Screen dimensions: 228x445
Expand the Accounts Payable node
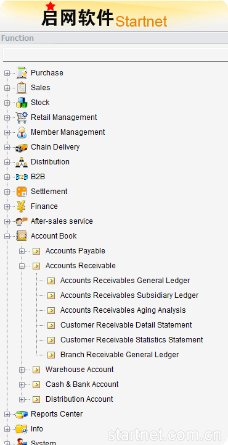pos(22,251)
